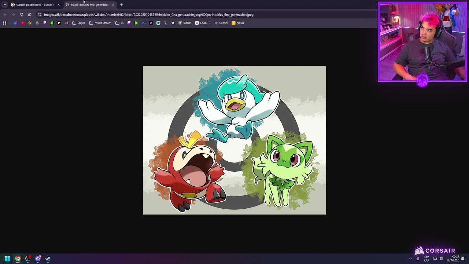Open a new browser tab
The width and height of the screenshot is (469, 264).
tap(121, 4)
